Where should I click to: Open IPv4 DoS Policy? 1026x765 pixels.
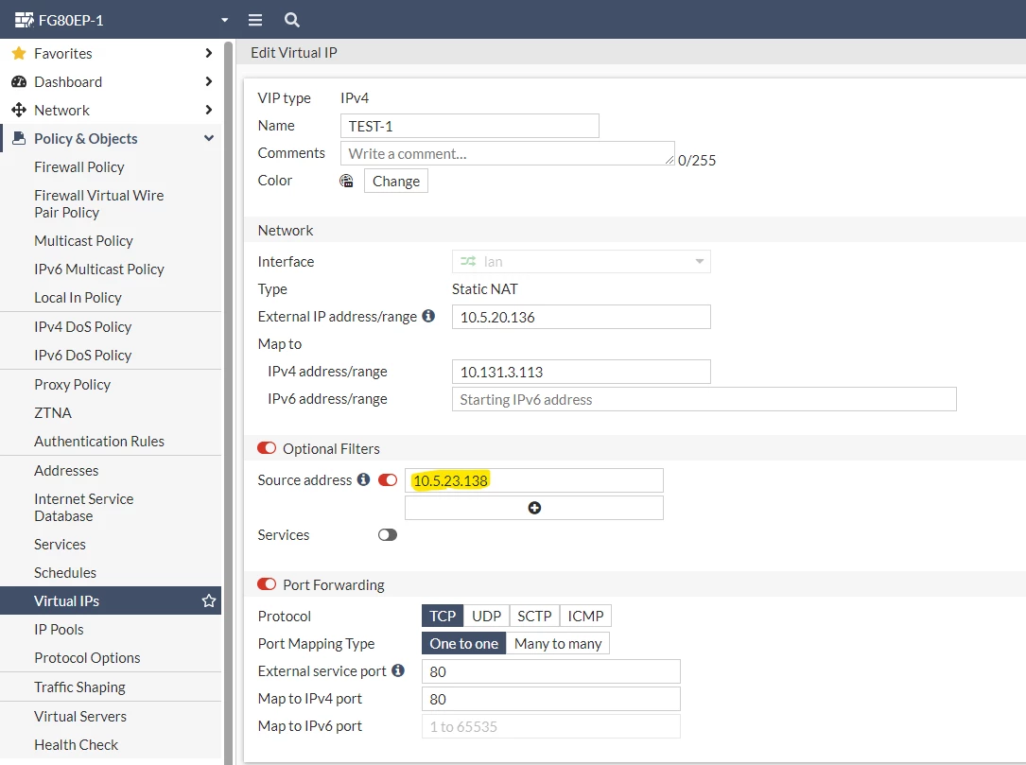(82, 326)
